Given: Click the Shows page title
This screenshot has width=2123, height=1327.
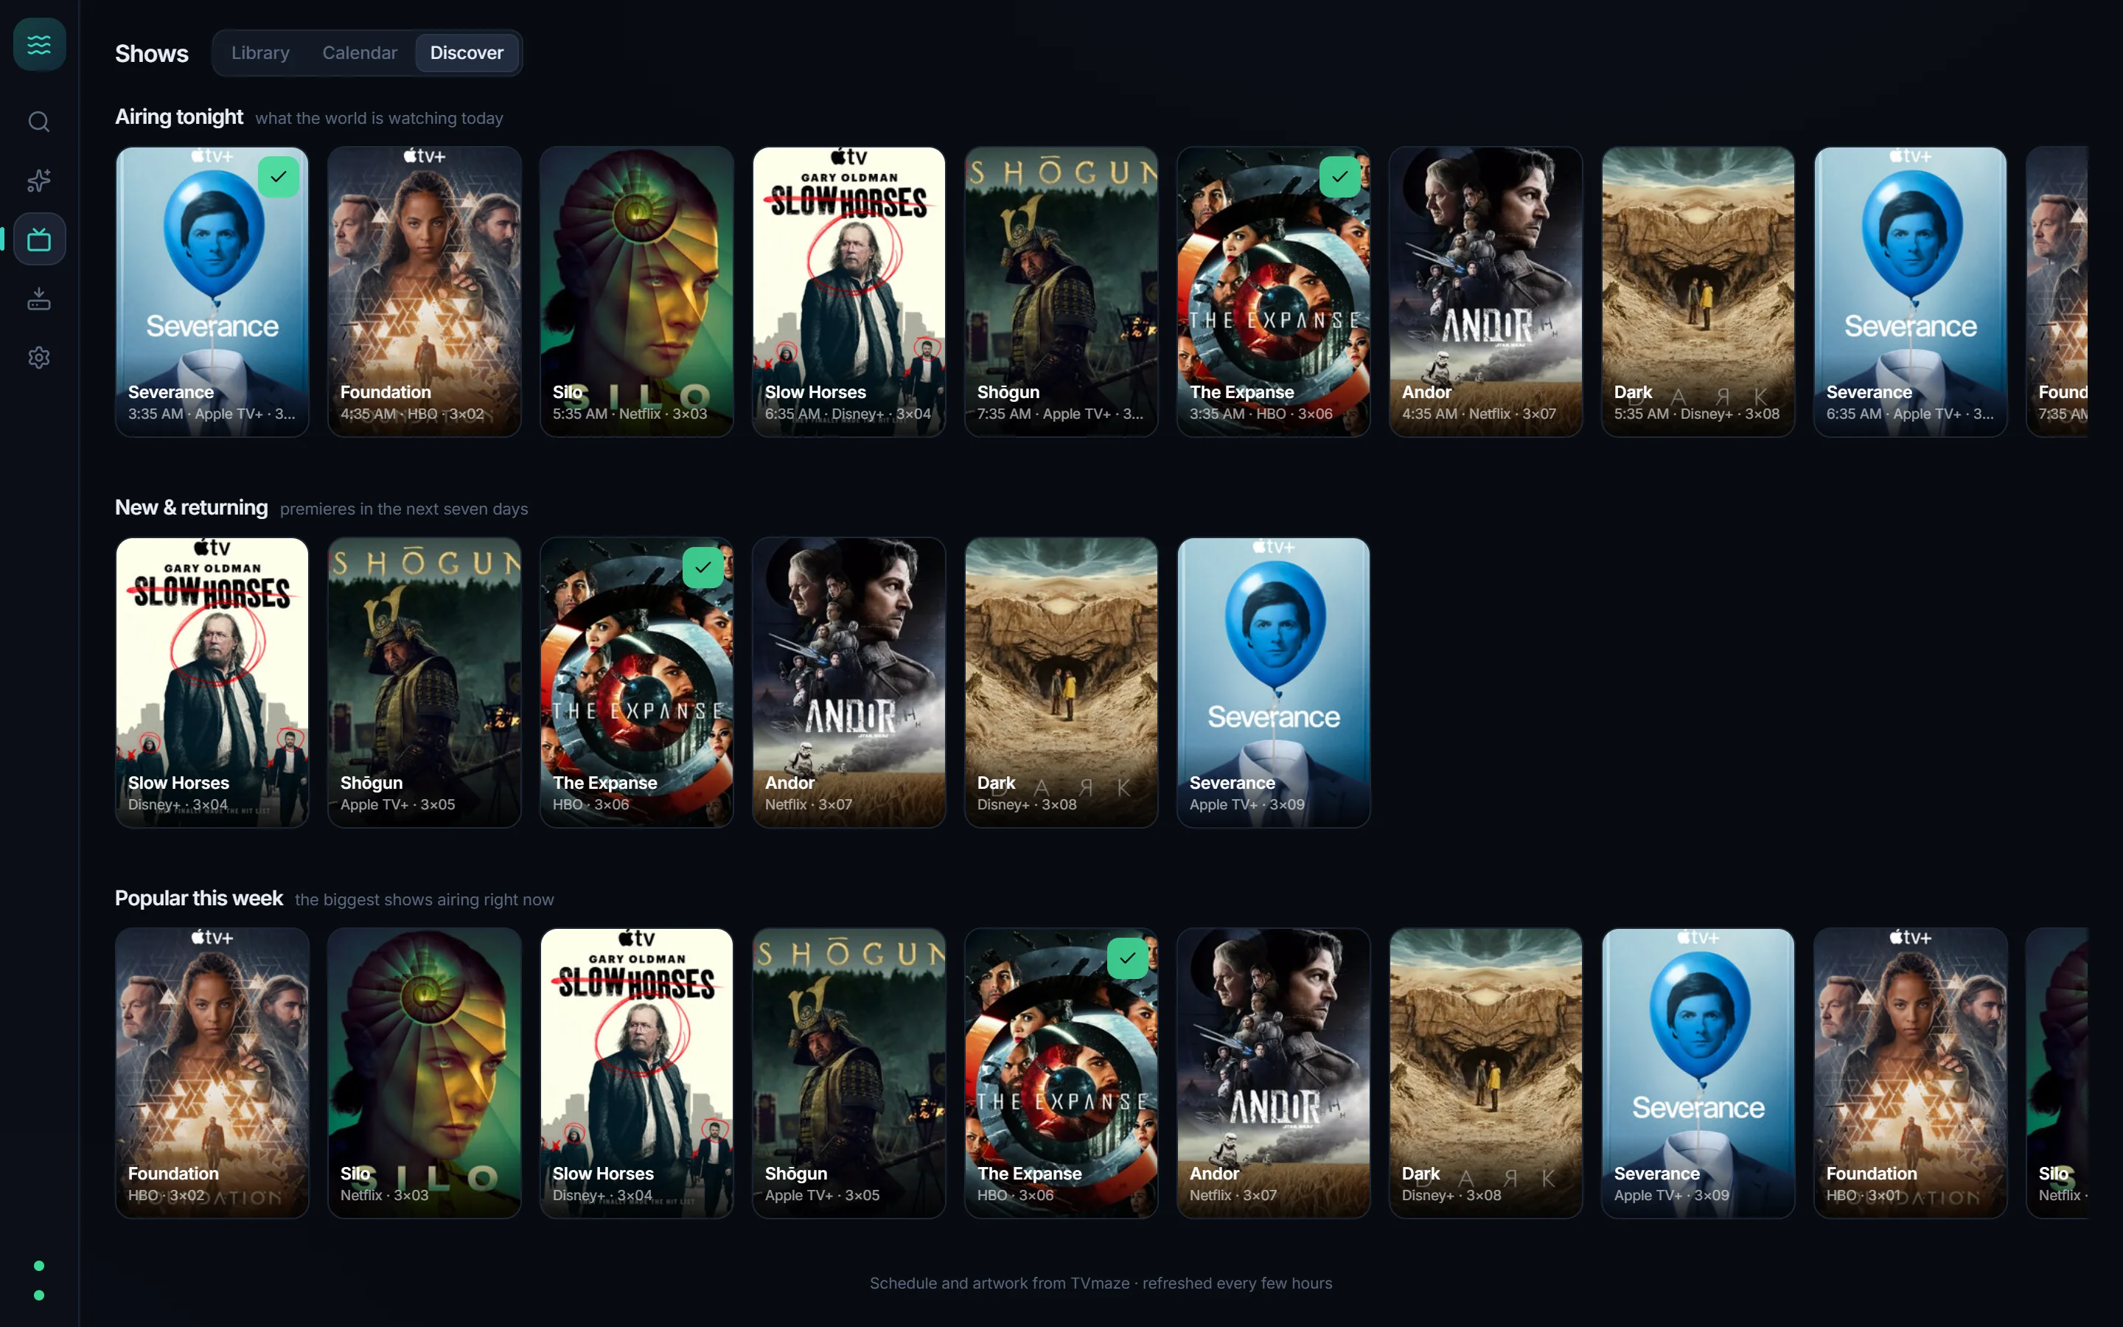Looking at the screenshot, I should coord(152,54).
